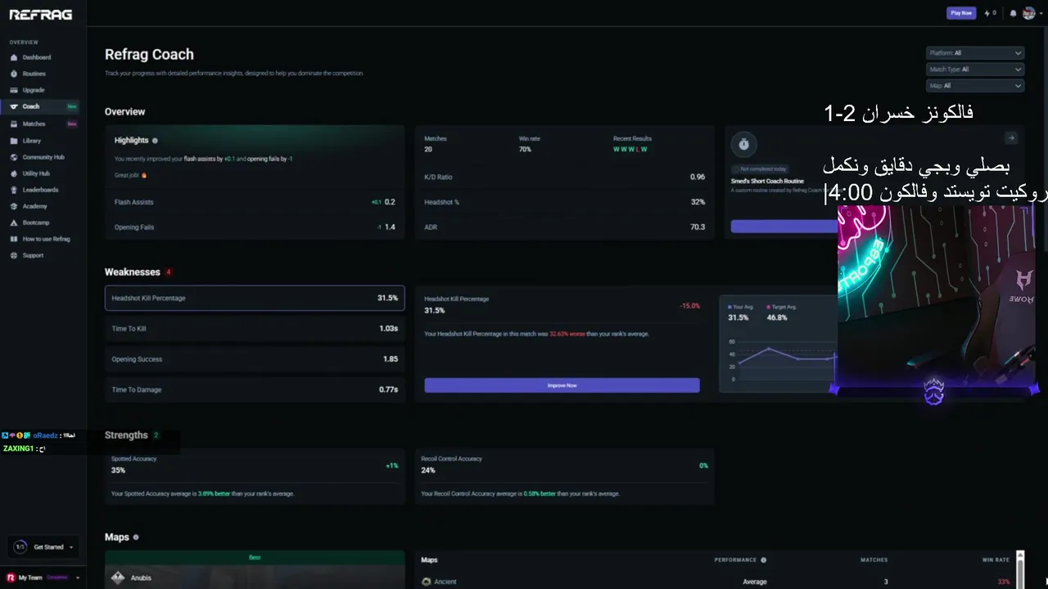Open the Academy graduation cap icon
The width and height of the screenshot is (1048, 589).
click(x=14, y=206)
